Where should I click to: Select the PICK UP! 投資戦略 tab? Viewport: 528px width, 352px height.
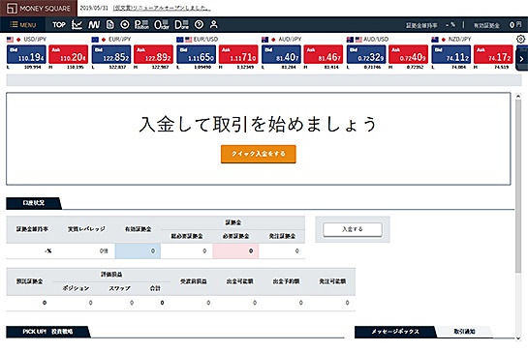(47, 332)
